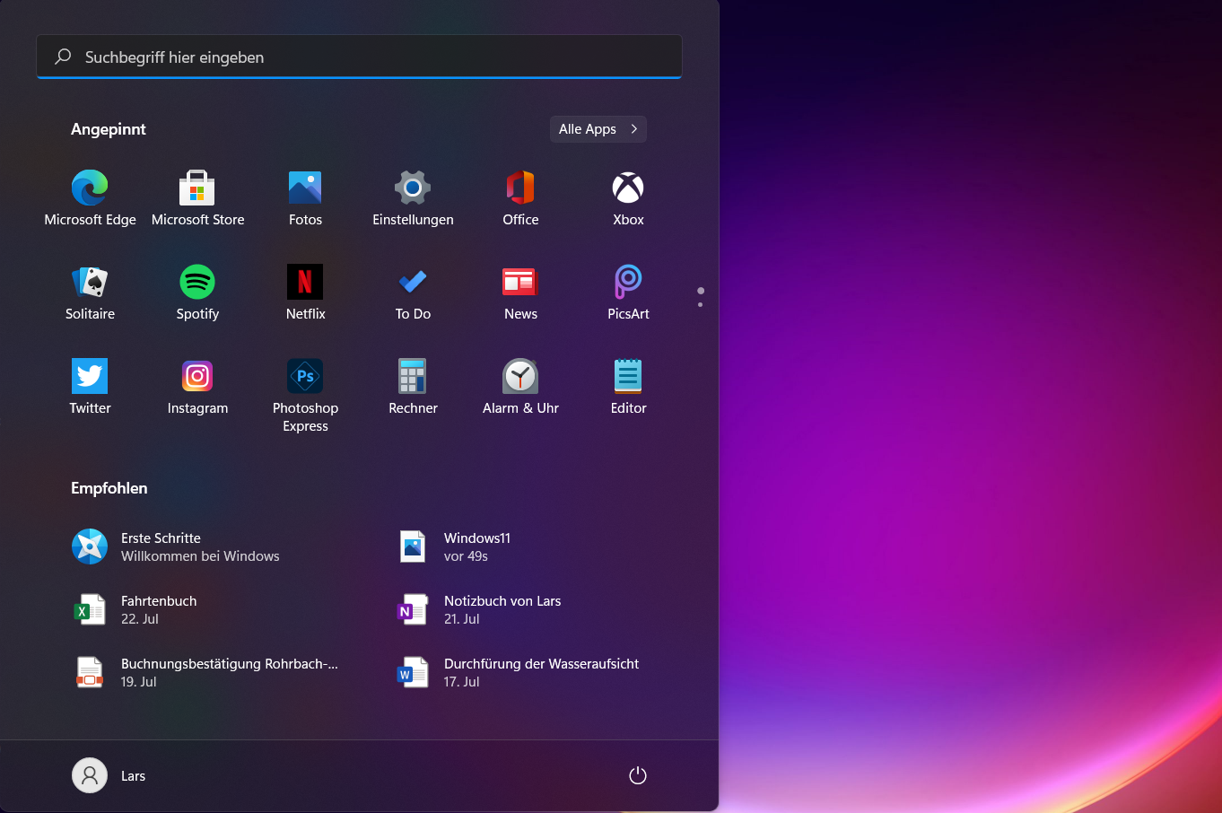Start the Solitaire game
Viewport: 1222px width, 813px height.
click(x=90, y=293)
